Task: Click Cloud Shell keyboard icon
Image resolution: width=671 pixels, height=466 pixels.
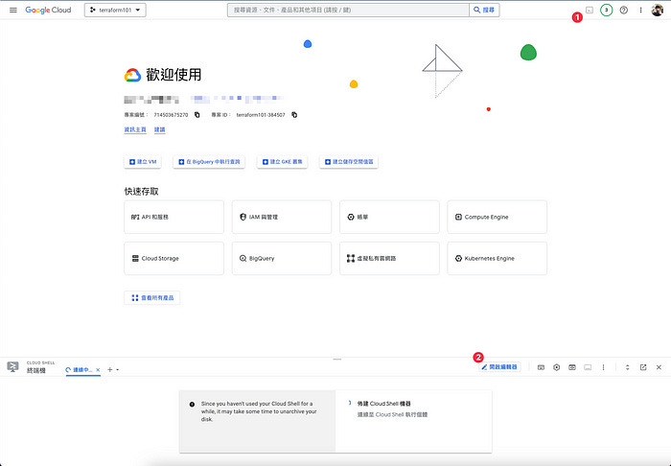Action: point(541,367)
